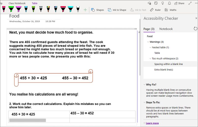Collapse the Nested table (1) group

click(x=150, y=47)
